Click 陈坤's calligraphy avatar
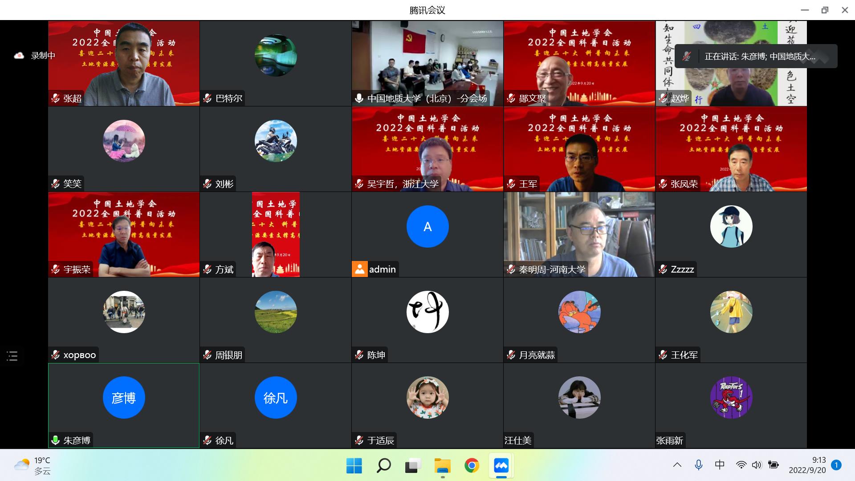 click(427, 312)
